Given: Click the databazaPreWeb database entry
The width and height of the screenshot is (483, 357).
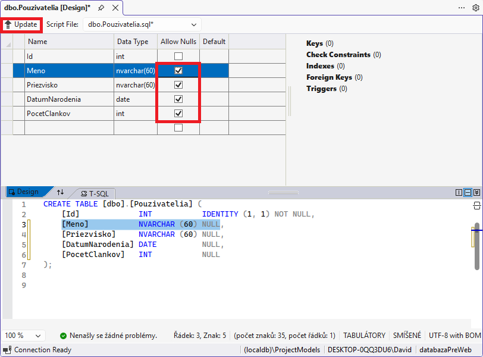Looking at the screenshot, I should tap(446, 350).
